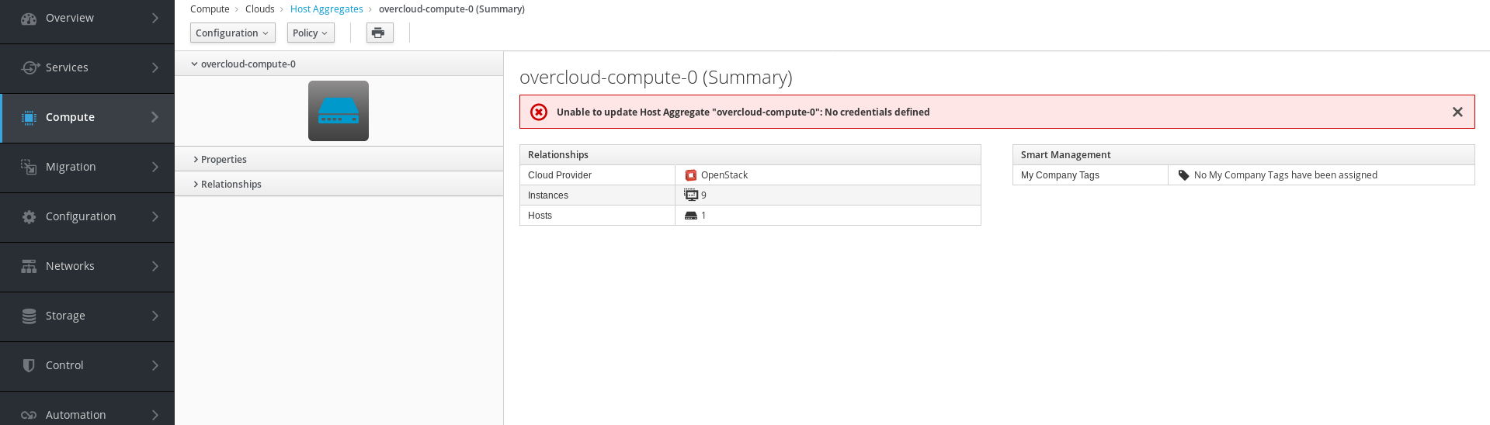Click the print toolbar button

point(380,33)
